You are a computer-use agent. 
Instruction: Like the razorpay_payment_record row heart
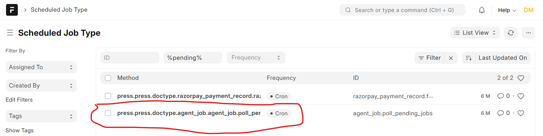(521, 96)
